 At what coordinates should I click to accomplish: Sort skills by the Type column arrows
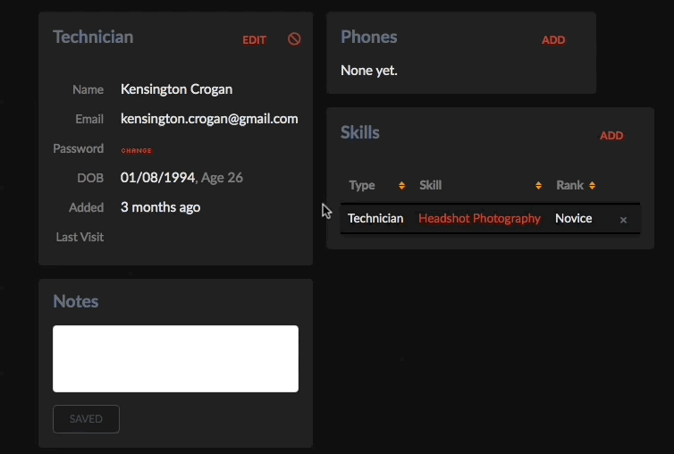point(402,185)
